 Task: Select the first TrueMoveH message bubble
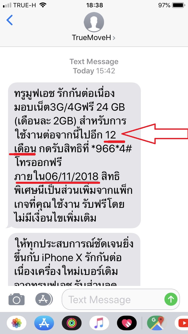(74, 155)
